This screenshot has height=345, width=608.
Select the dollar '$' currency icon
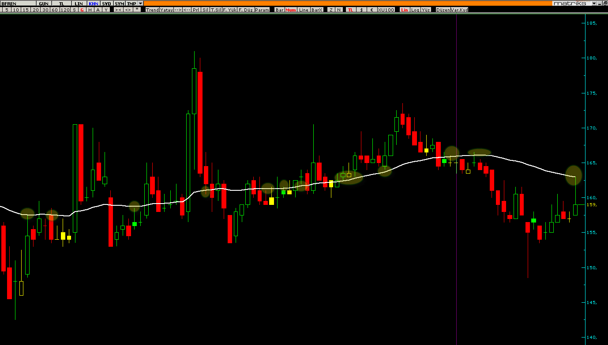362,10
